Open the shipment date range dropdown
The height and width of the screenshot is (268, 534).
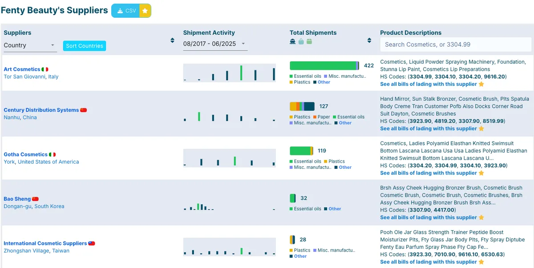coord(215,44)
